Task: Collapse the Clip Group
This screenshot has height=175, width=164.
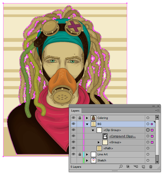Action: click(x=93, y=130)
